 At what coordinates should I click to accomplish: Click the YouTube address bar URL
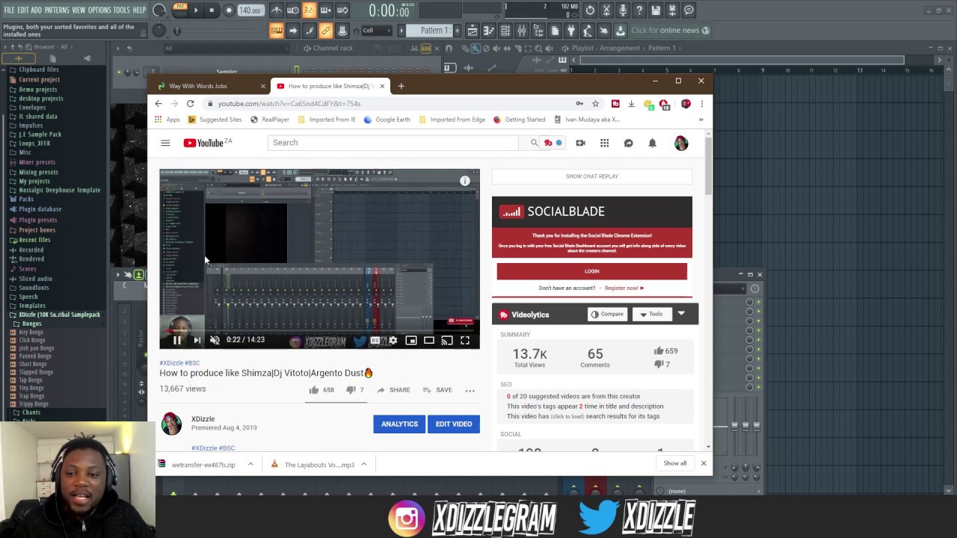click(x=289, y=104)
